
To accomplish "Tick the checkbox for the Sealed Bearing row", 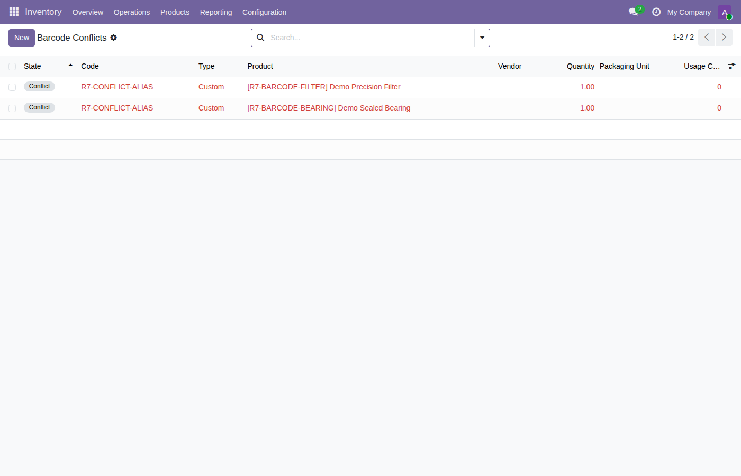I will (12, 108).
